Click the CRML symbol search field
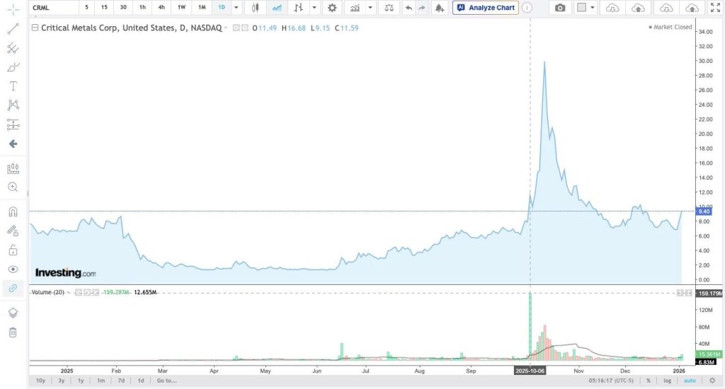 pos(52,8)
